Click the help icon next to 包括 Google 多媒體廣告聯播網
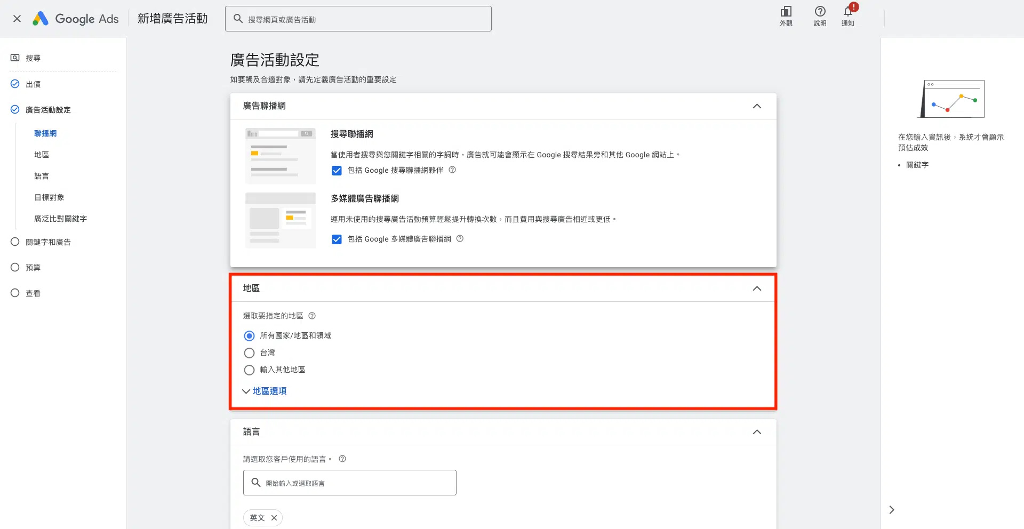Screen dimensions: 1024x529 coord(460,238)
